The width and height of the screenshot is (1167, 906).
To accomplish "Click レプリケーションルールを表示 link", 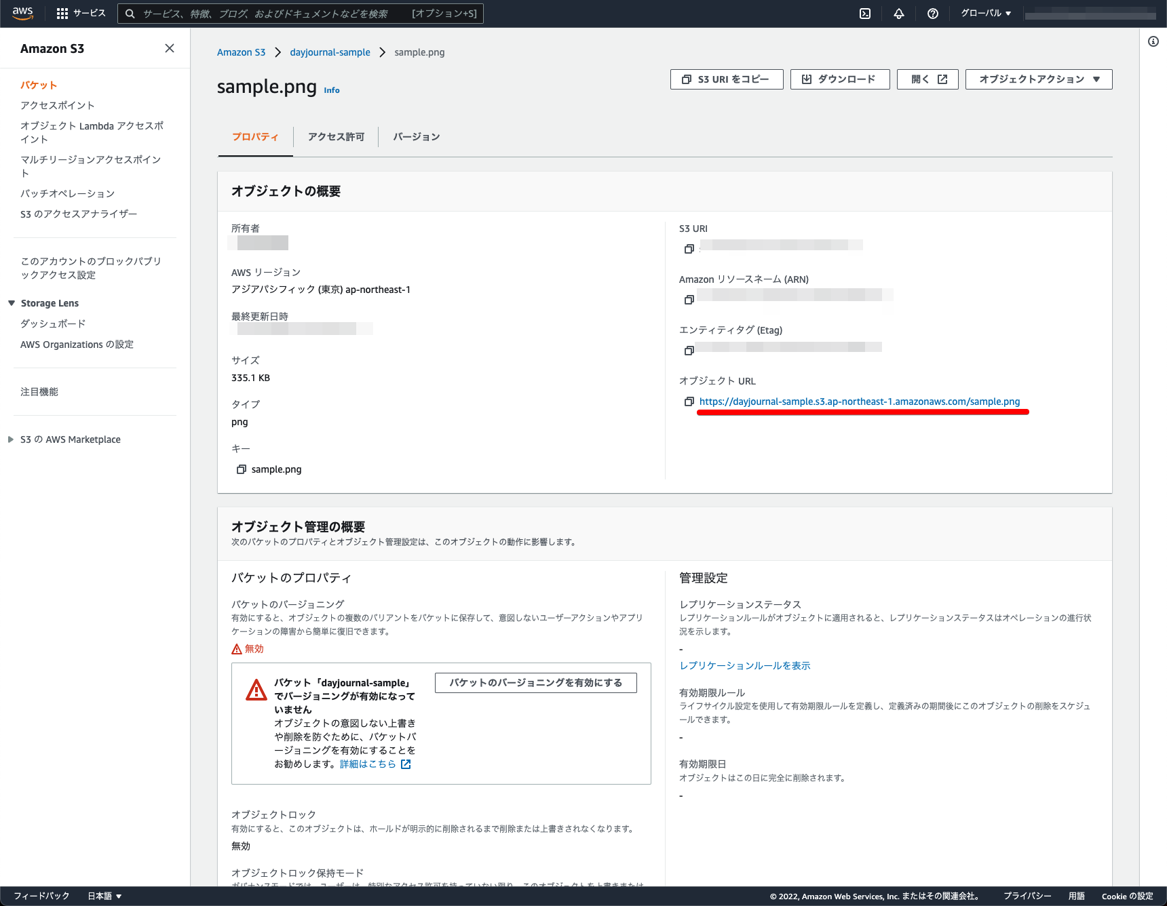I will click(745, 666).
